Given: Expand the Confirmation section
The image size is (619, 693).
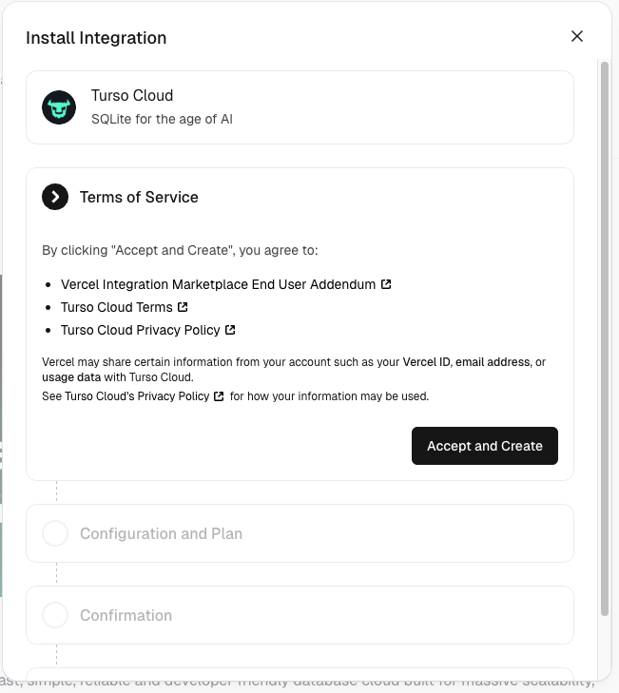Looking at the screenshot, I should tap(126, 615).
